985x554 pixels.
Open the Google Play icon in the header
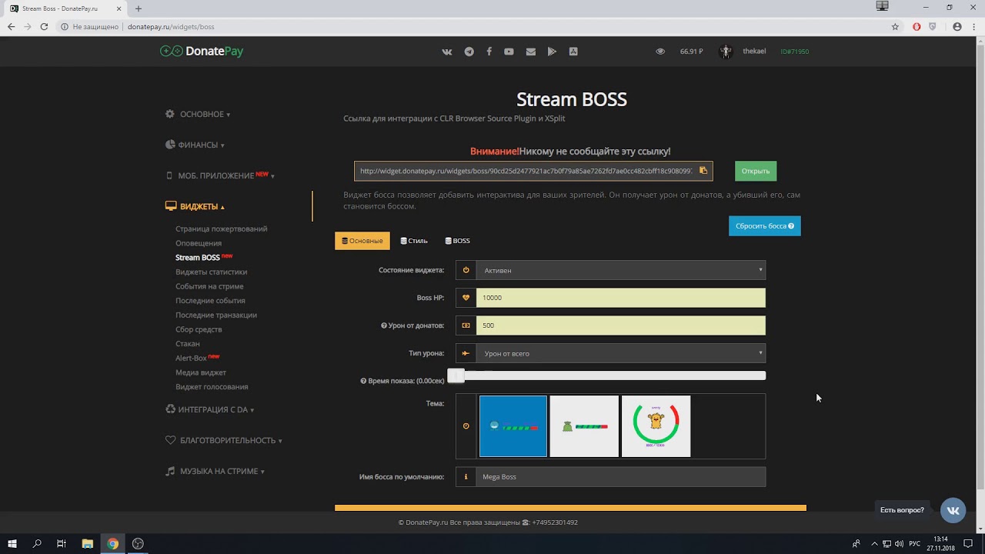(552, 52)
